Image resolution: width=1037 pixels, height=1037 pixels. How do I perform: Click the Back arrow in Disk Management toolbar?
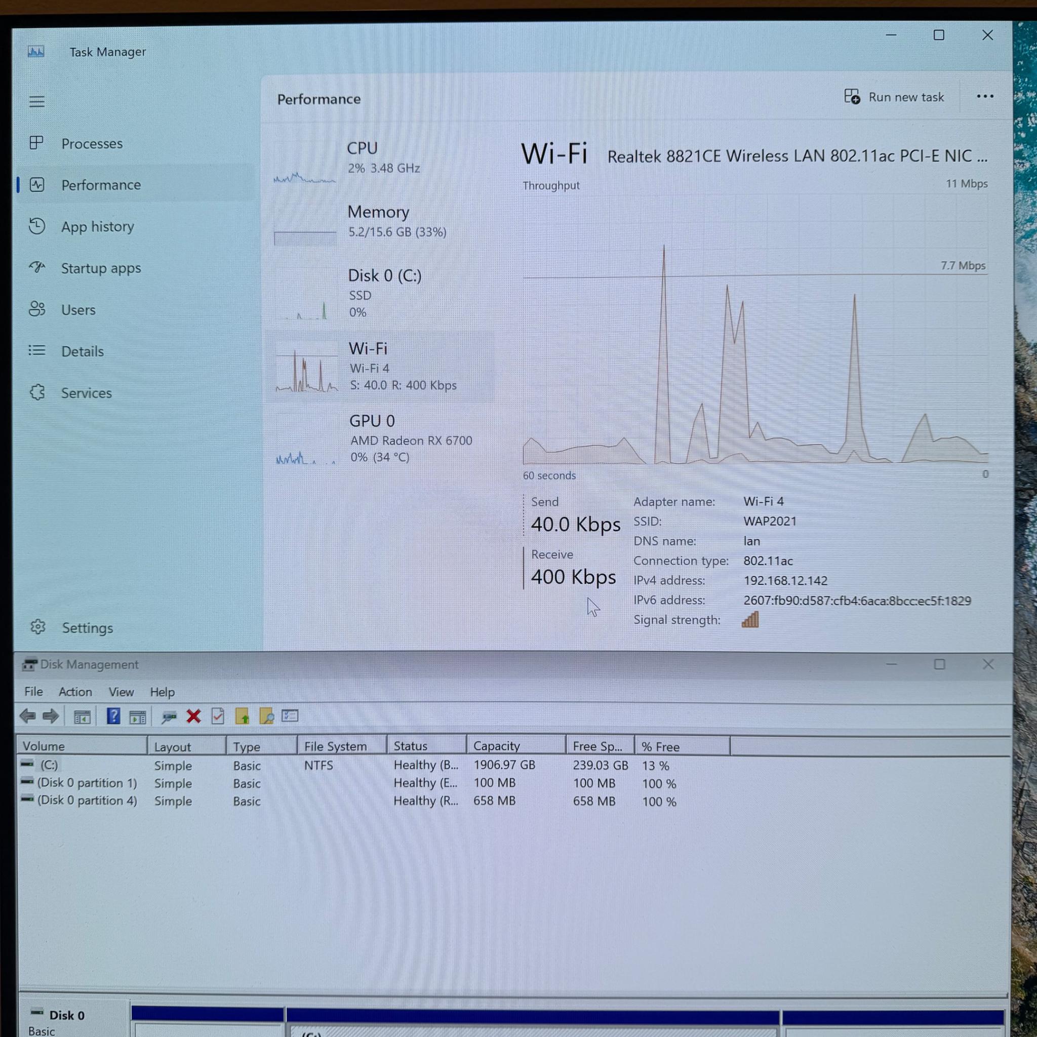click(27, 715)
